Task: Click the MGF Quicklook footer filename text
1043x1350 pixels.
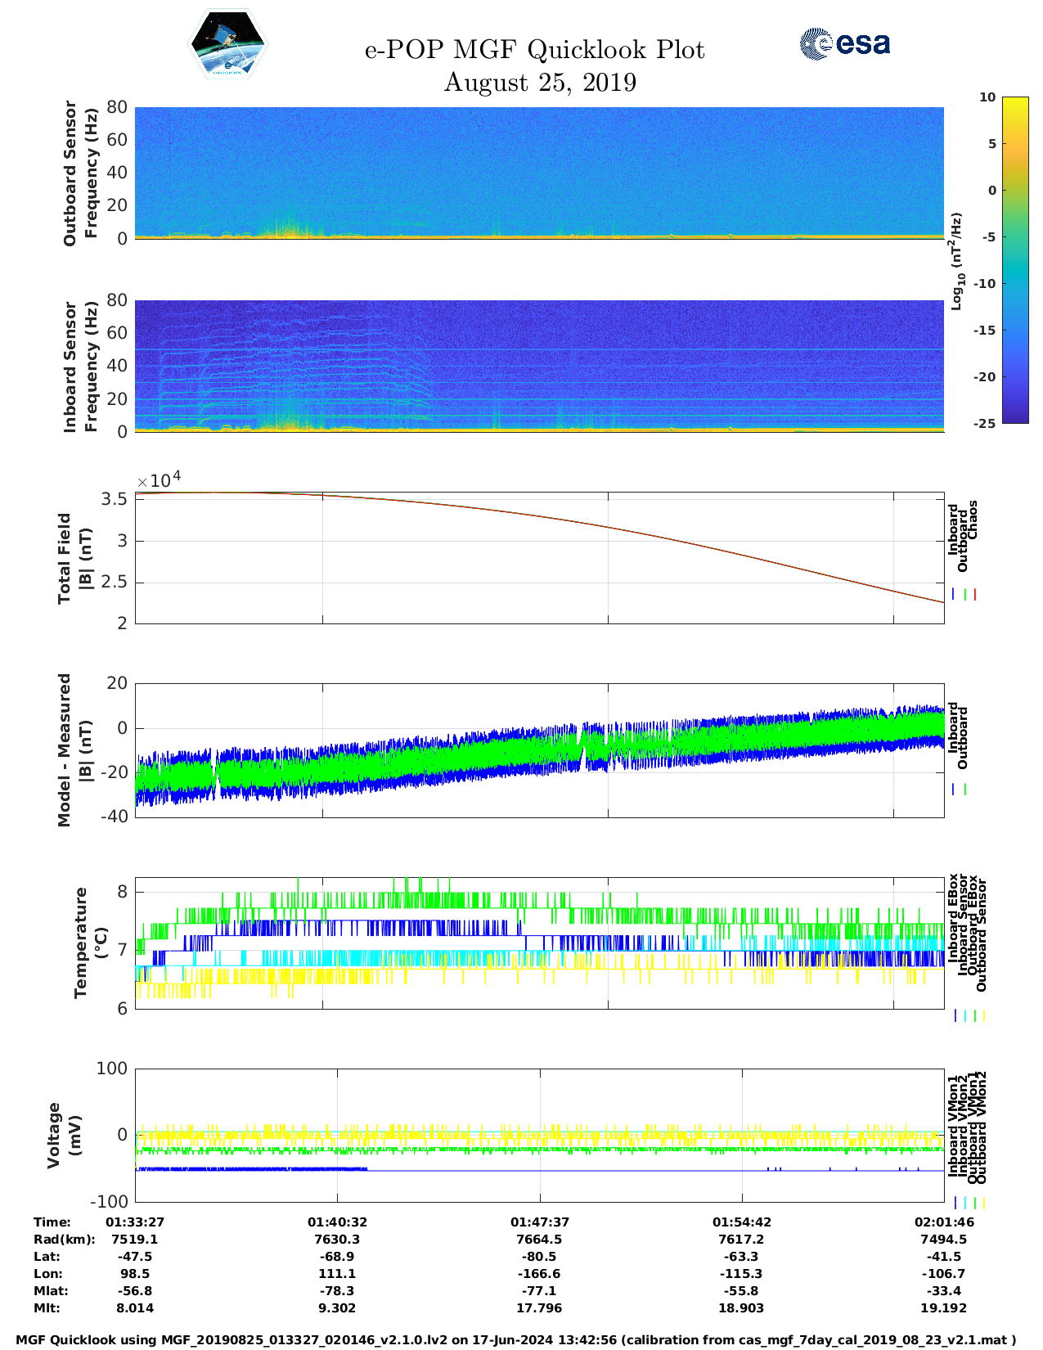Action: click(515, 1340)
